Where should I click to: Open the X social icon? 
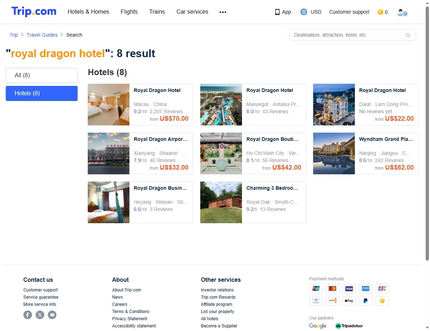point(40,314)
